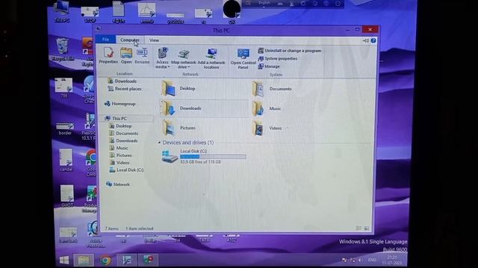Collapse the Devices and drives section
This screenshot has width=478, height=268.
coord(159,142)
